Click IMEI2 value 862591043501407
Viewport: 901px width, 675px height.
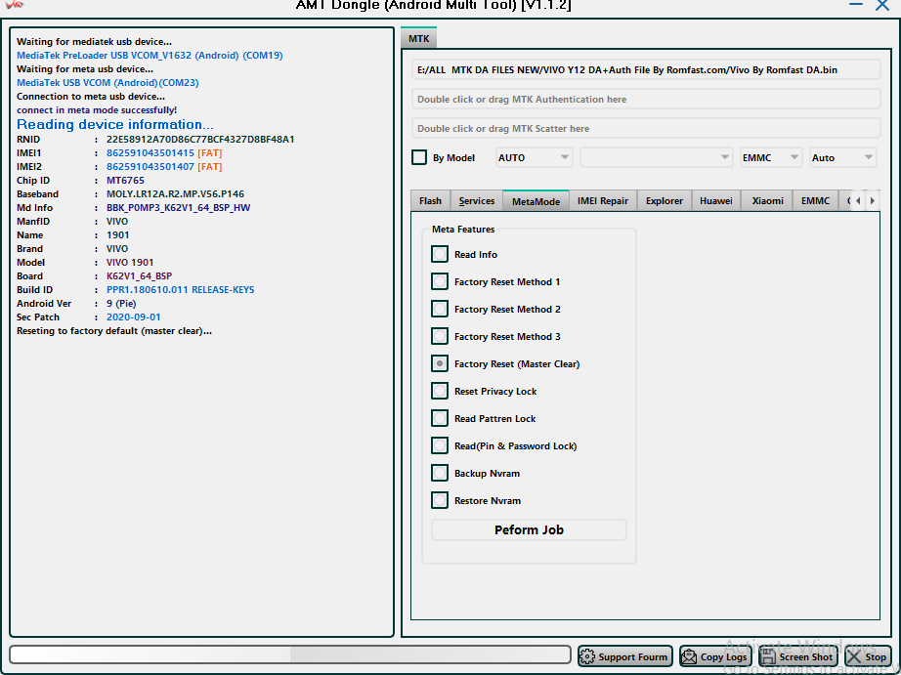tap(150, 167)
